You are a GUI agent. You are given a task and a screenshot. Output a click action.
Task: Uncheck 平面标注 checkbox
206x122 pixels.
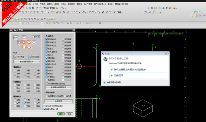point(47,77)
